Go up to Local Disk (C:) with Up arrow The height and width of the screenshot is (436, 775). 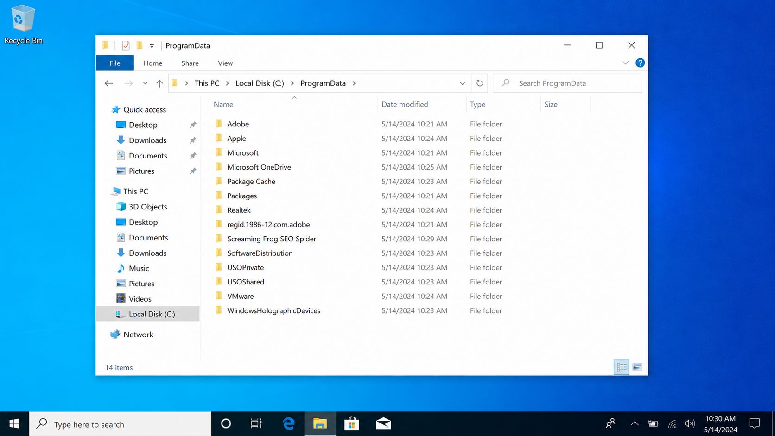coord(159,83)
